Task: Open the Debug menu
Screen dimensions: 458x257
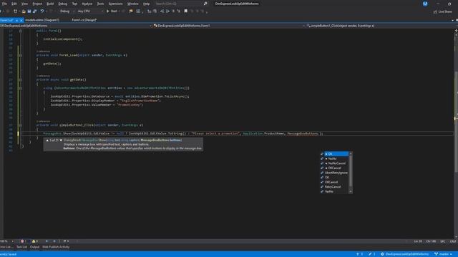Action: [x=62, y=4]
